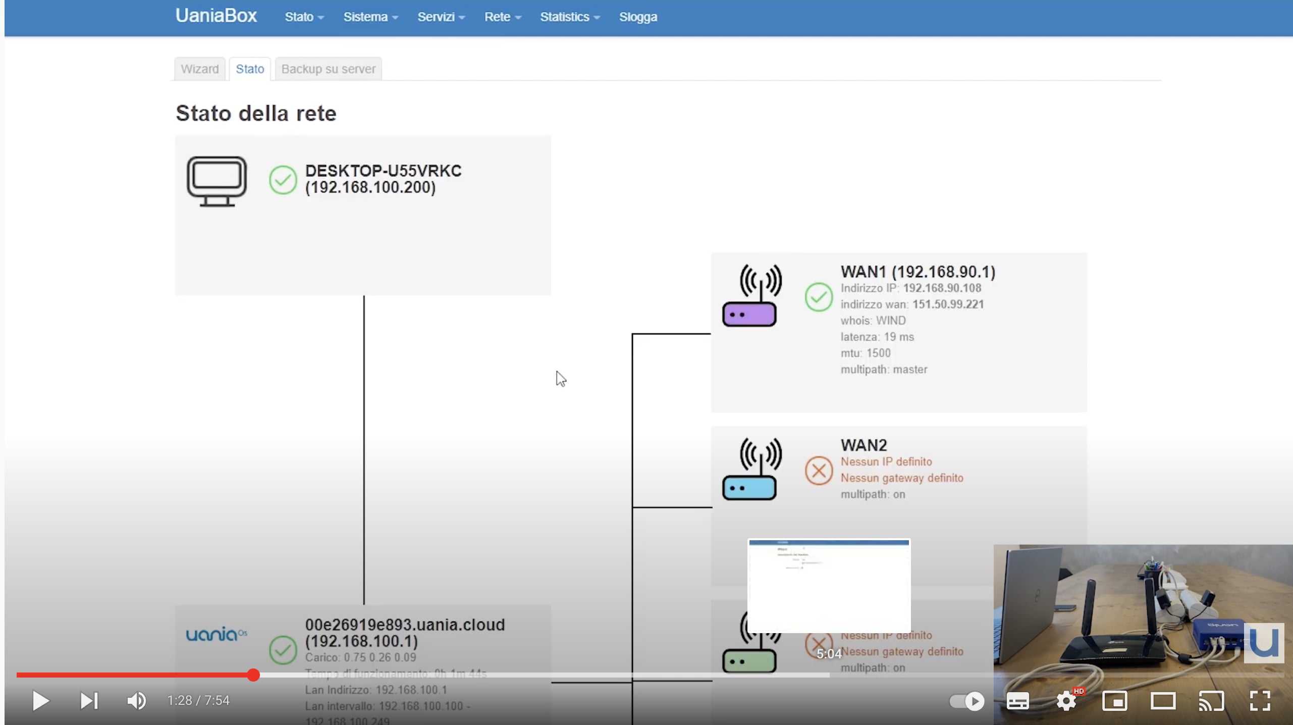
Task: Cast the video to a TV
Action: pos(1211,701)
